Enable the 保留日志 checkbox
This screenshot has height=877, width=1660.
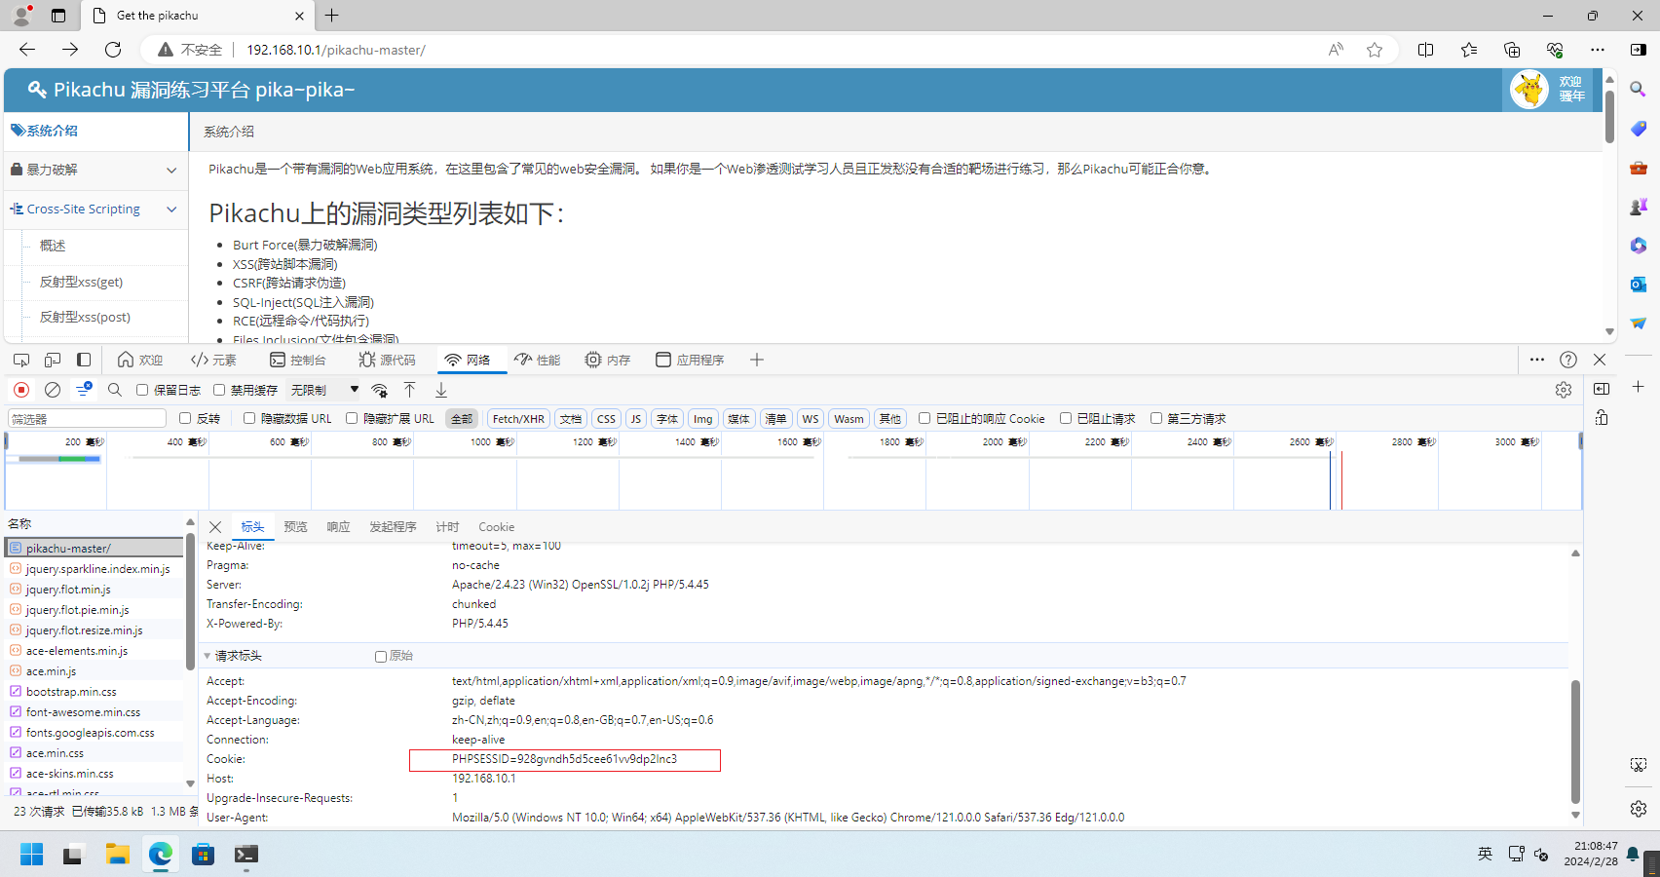coord(142,390)
